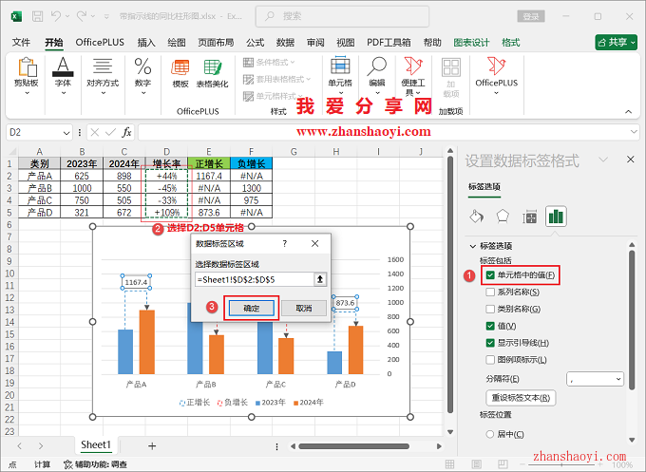Screen dimensions: 646x472
Task: Collapse the 标签选项 section
Action: [x=474, y=246]
